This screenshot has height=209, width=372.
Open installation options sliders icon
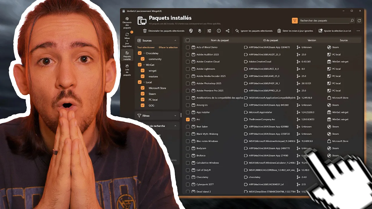point(209,31)
